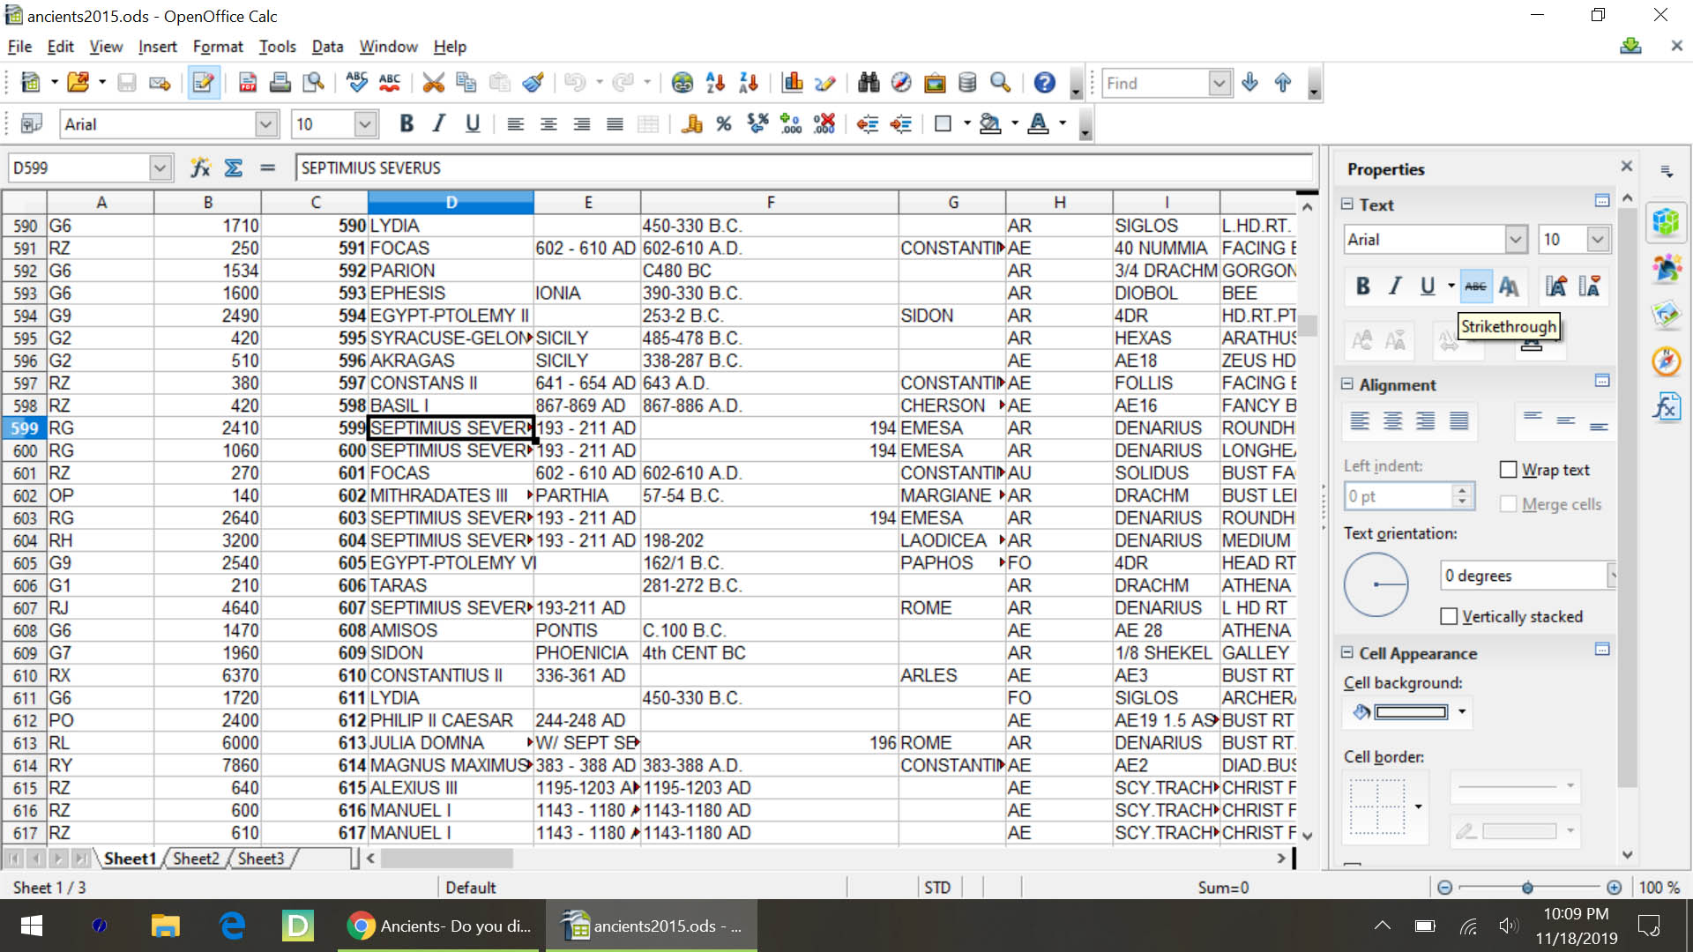Collapse the Alignment panel section
Viewport: 1693px width, 952px height.
1346,384
